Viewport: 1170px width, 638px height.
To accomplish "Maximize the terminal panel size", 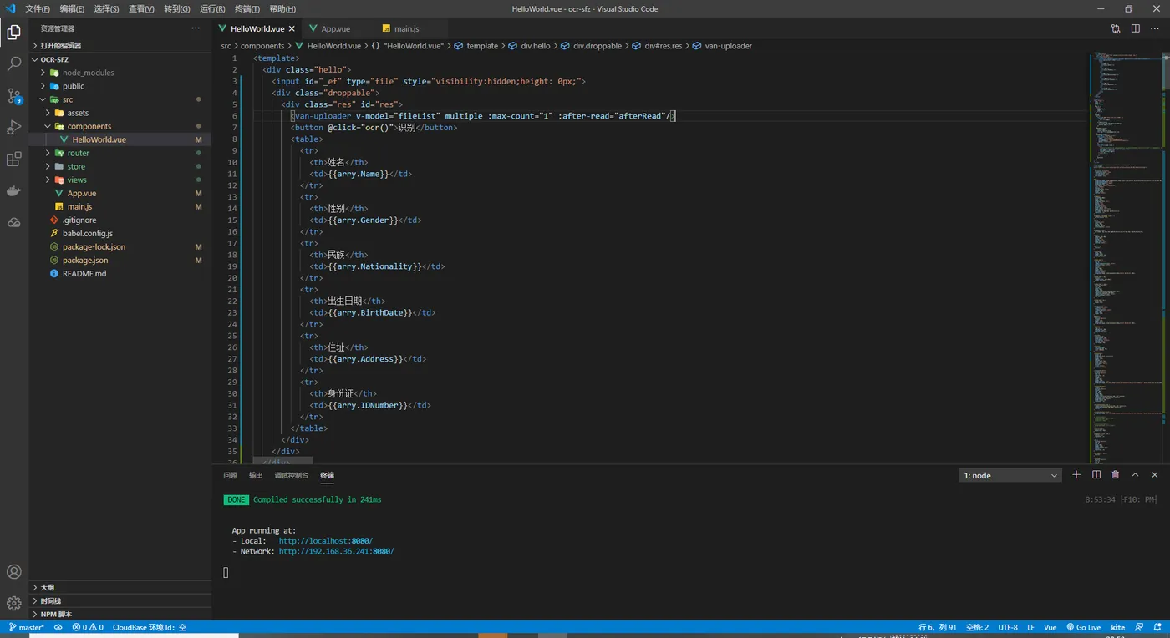I will (1135, 474).
